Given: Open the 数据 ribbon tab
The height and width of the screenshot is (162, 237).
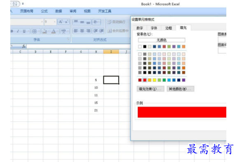Looking at the screenshot, I should [x=58, y=11].
